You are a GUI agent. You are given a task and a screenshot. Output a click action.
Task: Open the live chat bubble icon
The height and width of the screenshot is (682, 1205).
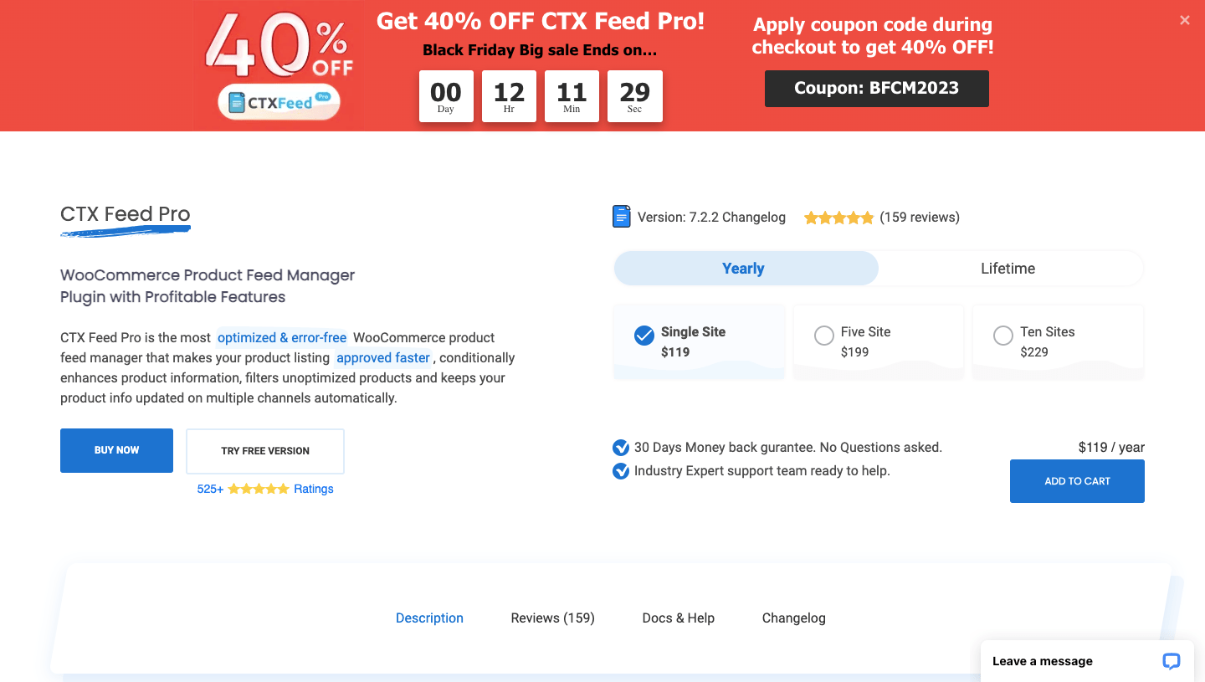pos(1171,661)
